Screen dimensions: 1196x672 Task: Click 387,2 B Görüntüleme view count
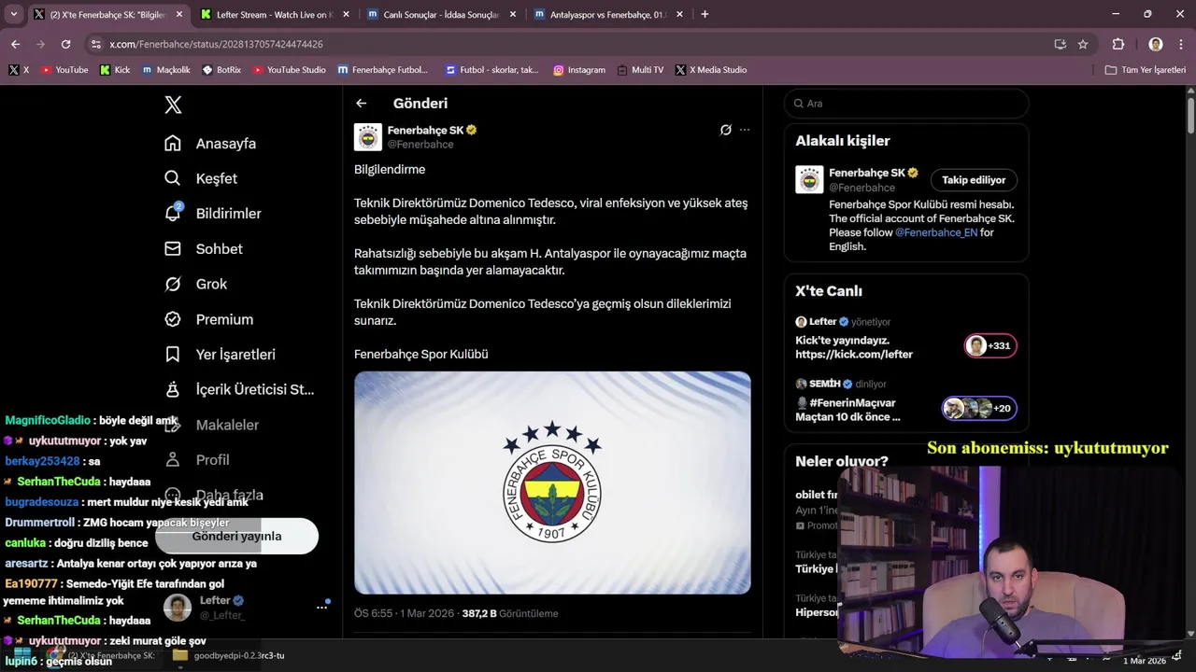point(509,613)
